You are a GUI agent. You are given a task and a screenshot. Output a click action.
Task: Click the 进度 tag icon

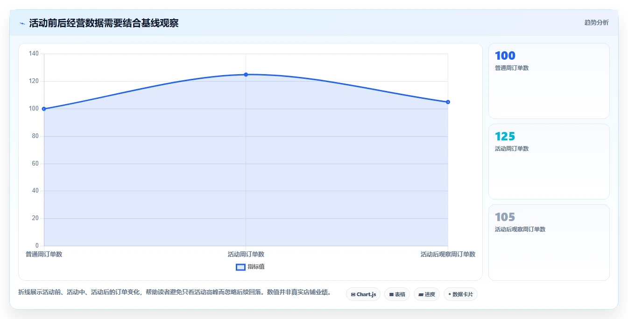click(421, 295)
